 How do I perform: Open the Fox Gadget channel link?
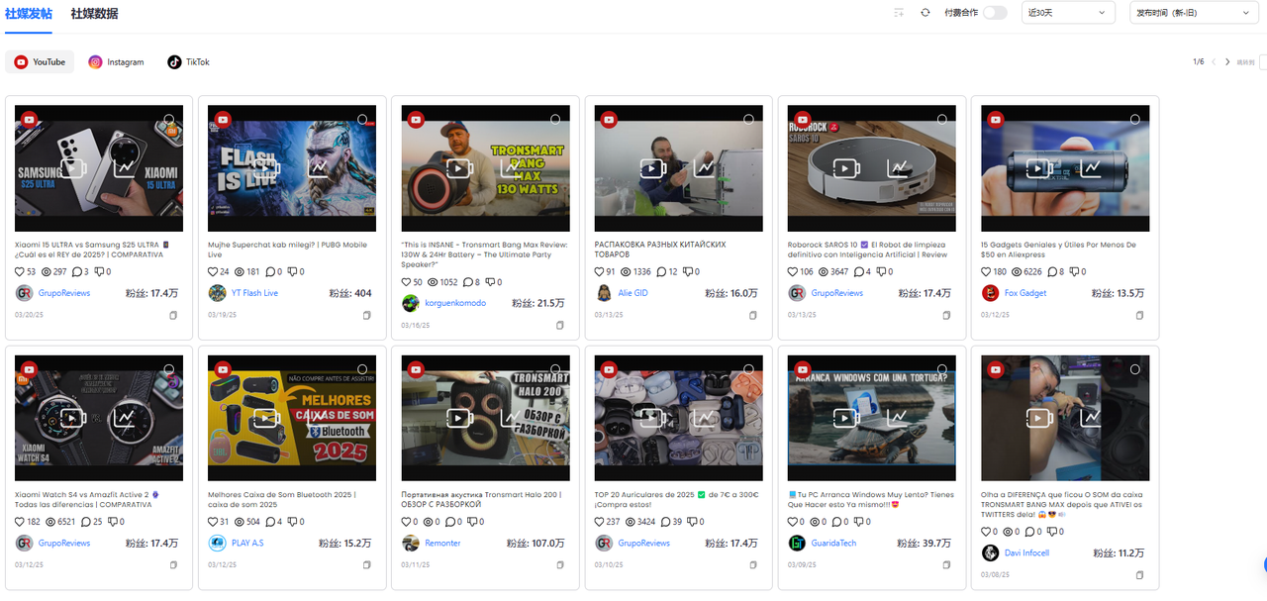point(1025,293)
